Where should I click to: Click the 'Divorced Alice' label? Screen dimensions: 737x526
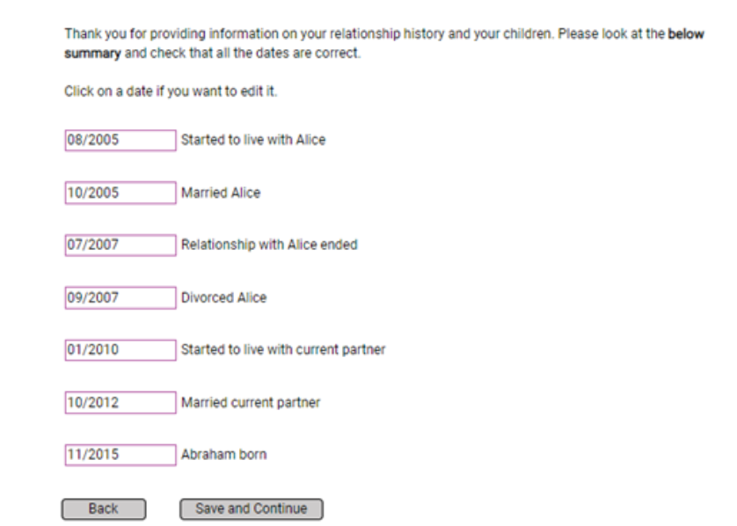pyautogui.click(x=223, y=297)
